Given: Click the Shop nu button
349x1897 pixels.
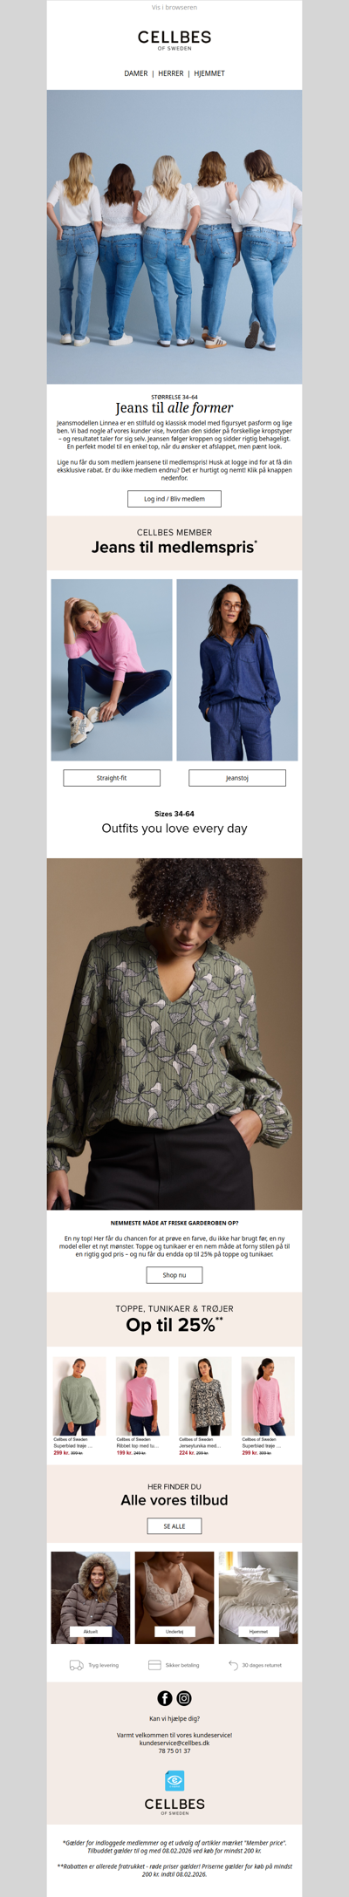Looking at the screenshot, I should pyautogui.click(x=174, y=1275).
